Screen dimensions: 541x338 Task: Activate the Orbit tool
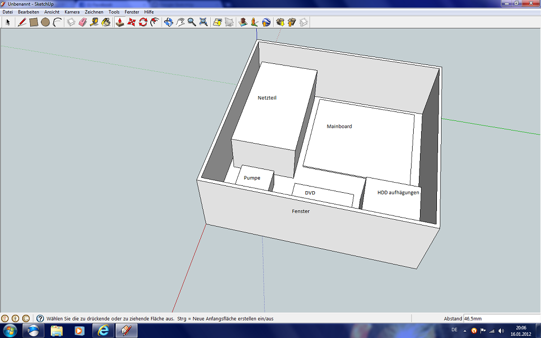pyautogui.click(x=167, y=22)
